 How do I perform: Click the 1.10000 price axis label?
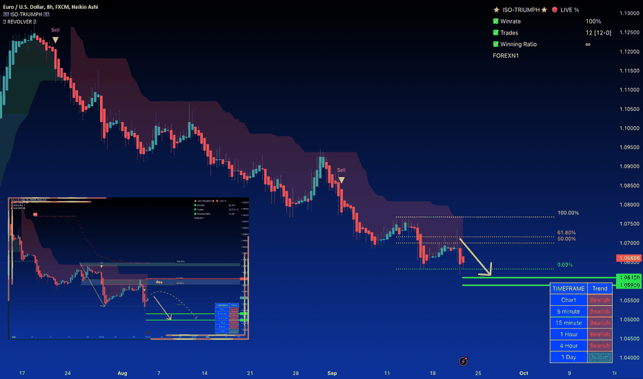[x=629, y=128]
